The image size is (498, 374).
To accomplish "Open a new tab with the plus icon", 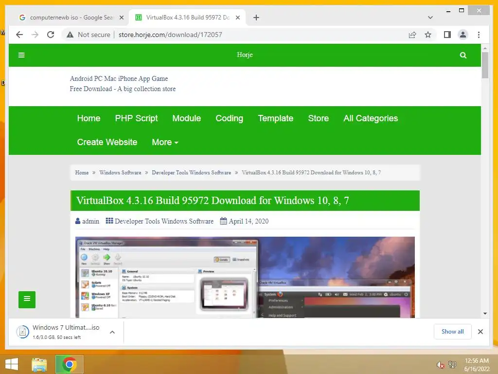I will 256,18.
